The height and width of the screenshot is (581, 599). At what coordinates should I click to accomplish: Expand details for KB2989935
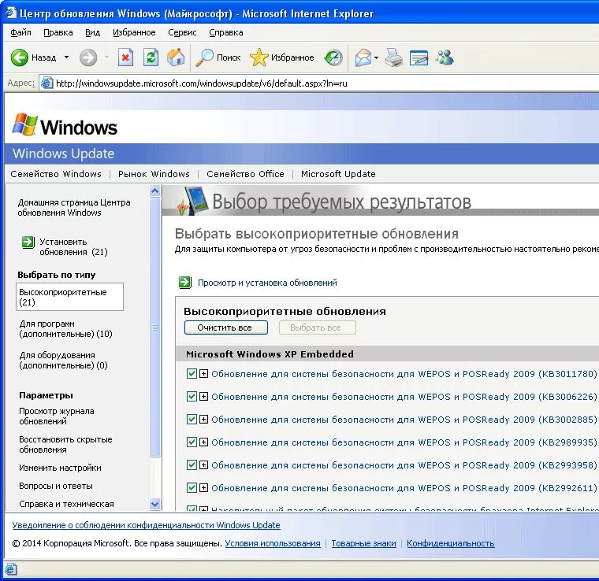(x=203, y=442)
